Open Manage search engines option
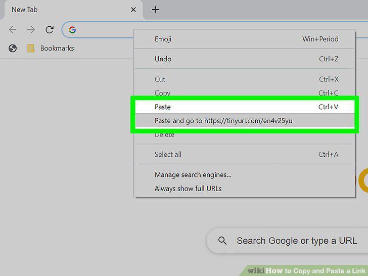 245,175
